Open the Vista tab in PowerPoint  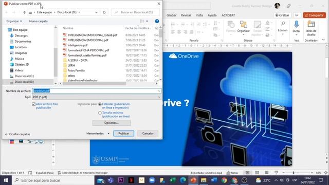point(199,15)
